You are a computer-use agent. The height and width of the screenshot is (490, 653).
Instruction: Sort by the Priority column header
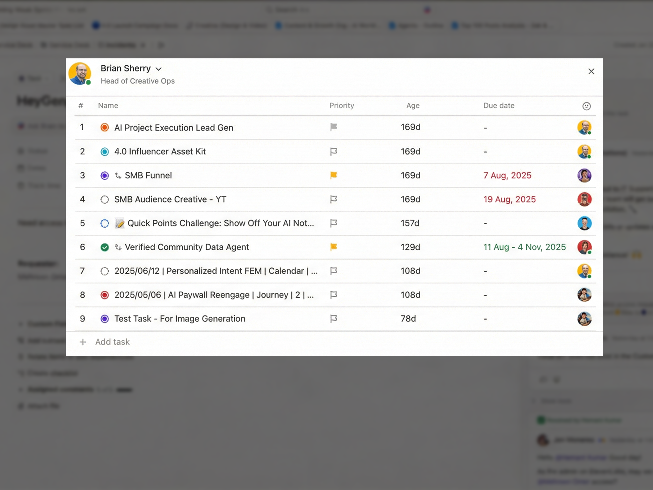[341, 106]
